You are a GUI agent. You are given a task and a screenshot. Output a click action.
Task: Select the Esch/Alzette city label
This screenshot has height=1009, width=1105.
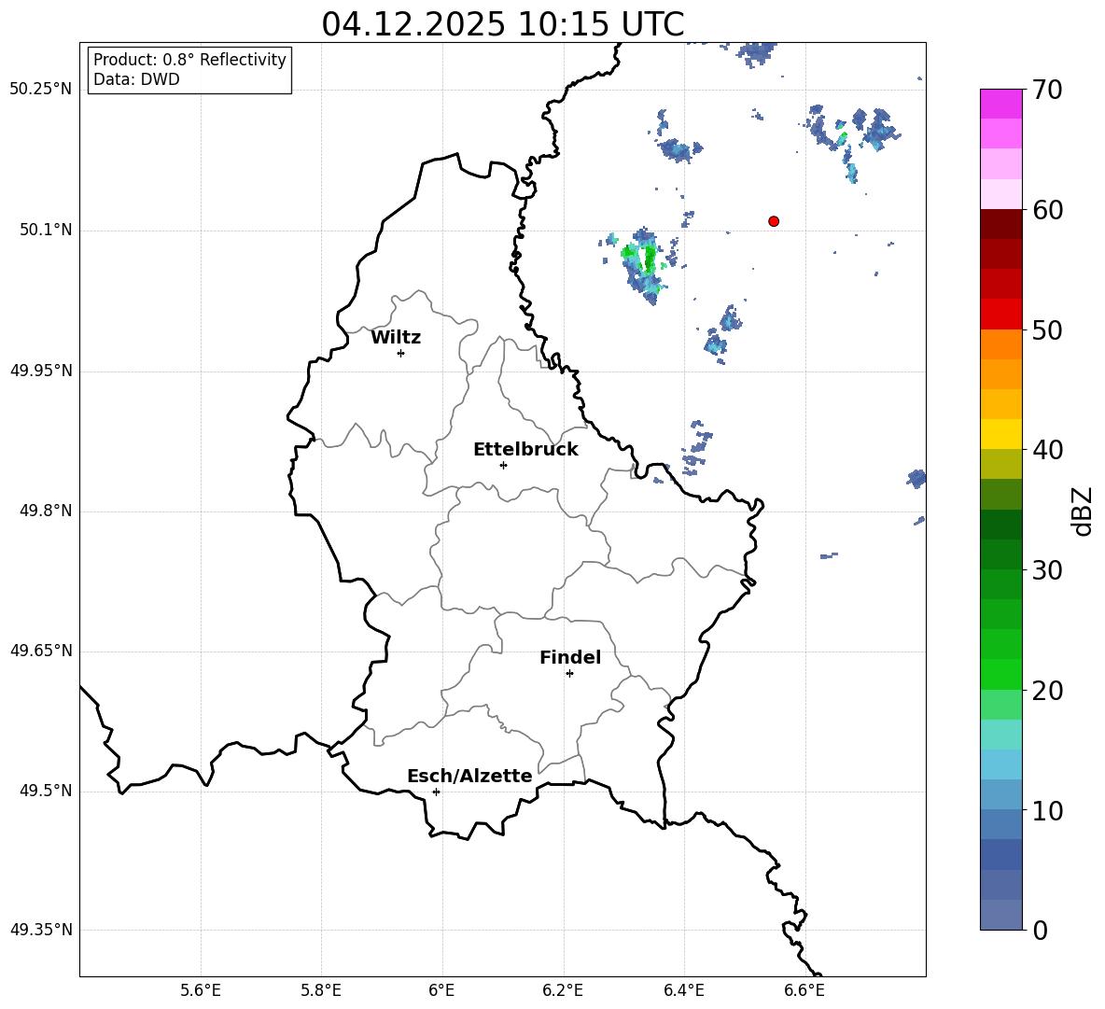[469, 776]
